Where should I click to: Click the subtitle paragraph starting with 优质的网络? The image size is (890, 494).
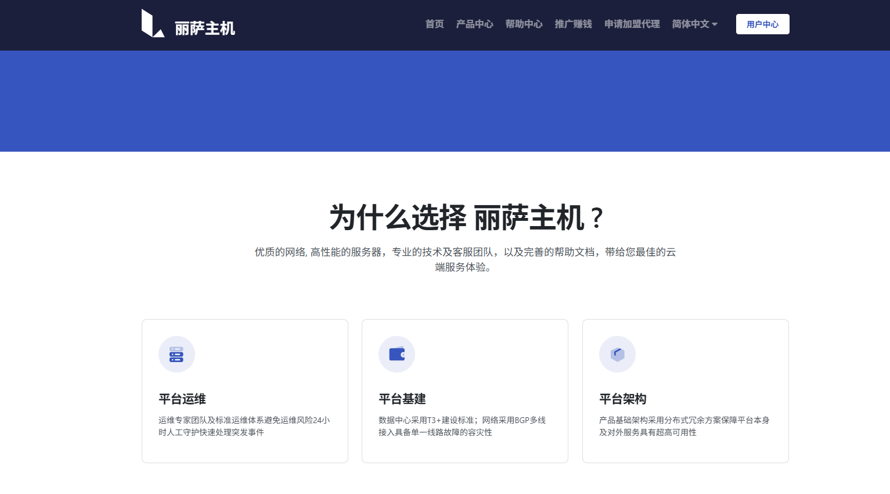[465, 259]
